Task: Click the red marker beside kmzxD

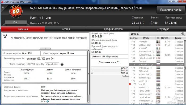Action: [130, 84]
